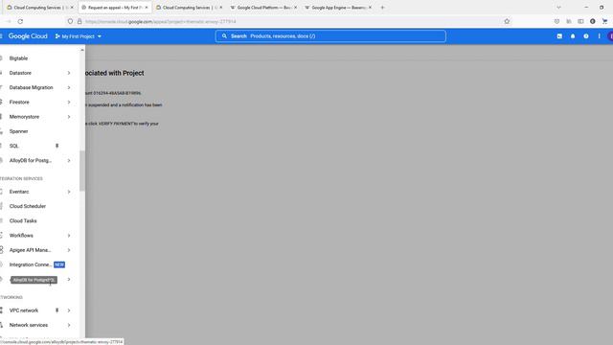This screenshot has height=345, width=613.
Task: Close the Request an appeal tab
Action: point(147,8)
